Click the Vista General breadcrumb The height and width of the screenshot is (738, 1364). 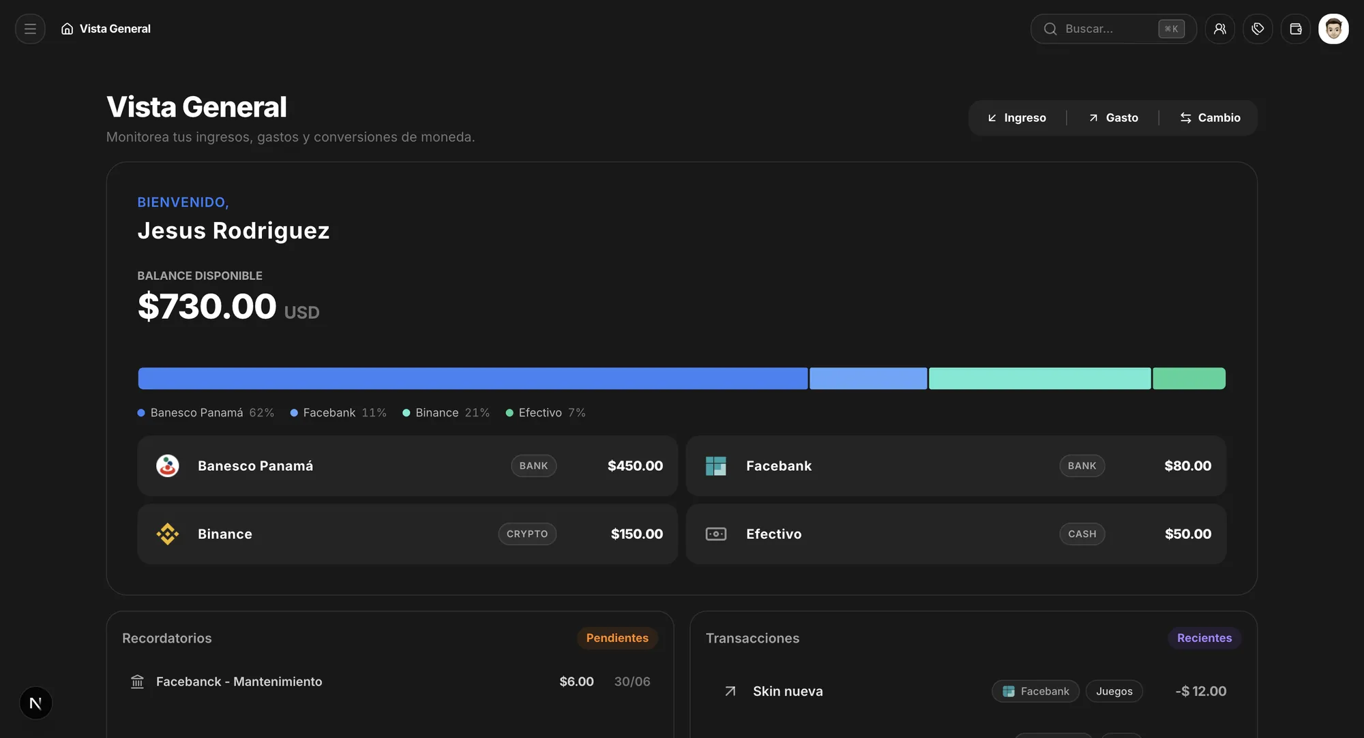106,29
